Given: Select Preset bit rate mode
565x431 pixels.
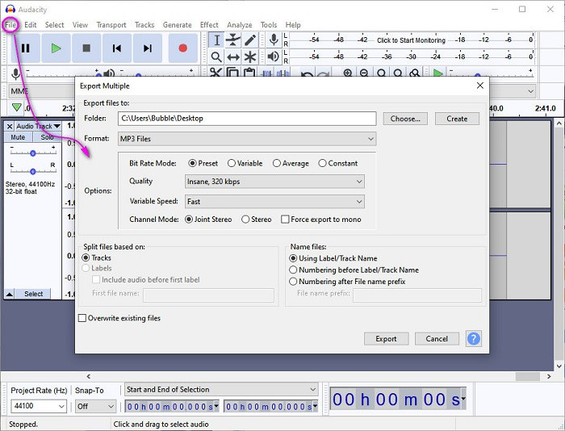Looking at the screenshot, I should 203,163.
